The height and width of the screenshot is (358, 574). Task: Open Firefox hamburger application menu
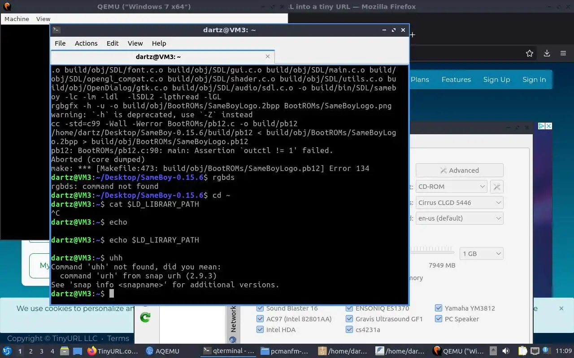click(x=563, y=53)
